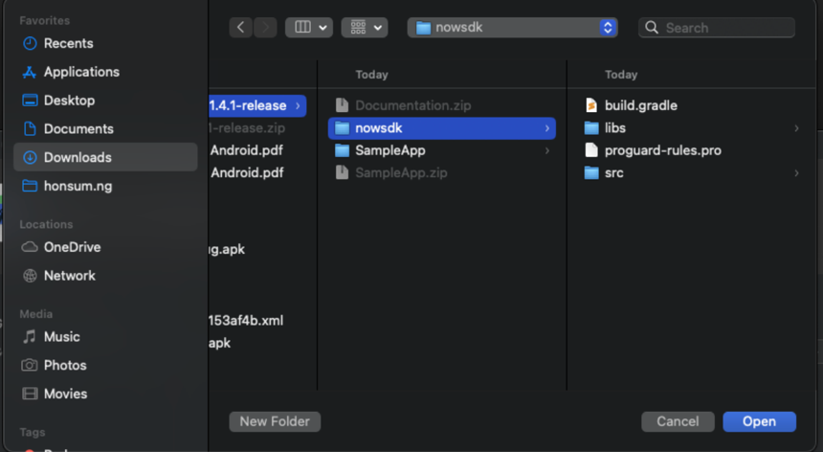Click the Open button
The image size is (823, 452).
point(759,421)
